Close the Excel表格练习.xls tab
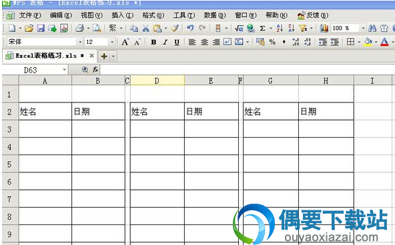Screen dimensions: 395x245 coord(91,56)
